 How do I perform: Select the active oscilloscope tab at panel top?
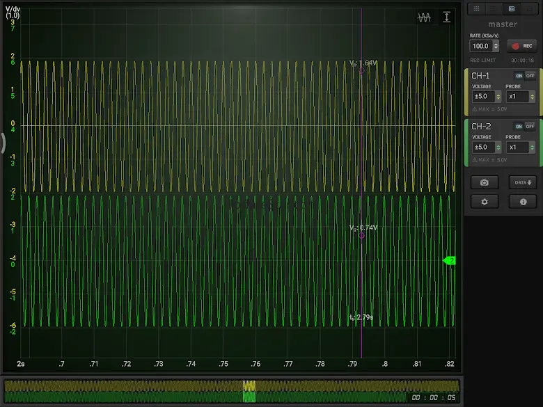coord(511,8)
